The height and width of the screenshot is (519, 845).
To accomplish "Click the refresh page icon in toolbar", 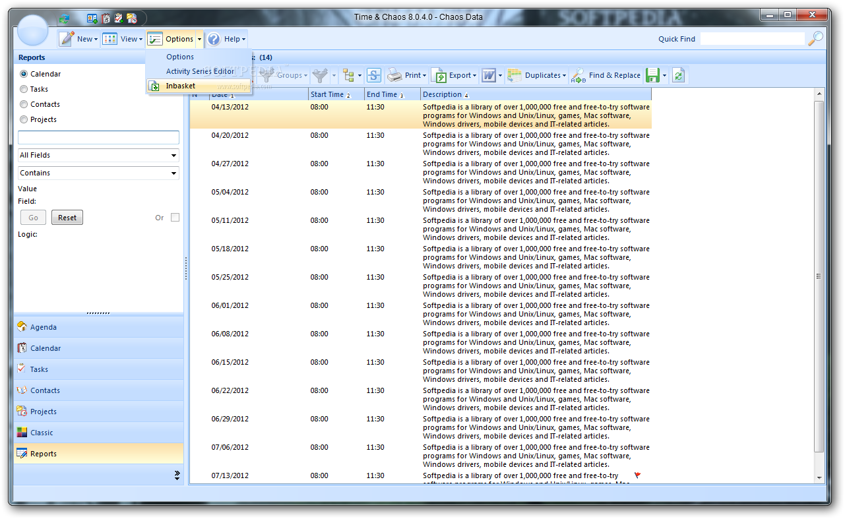I will (x=679, y=75).
